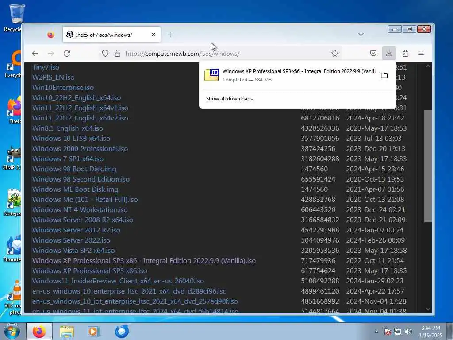Click en-us_windows_10_enterprise_ltsc_2021 dvd_d289cf96.iso link
The height and width of the screenshot is (340, 453).
(130, 291)
